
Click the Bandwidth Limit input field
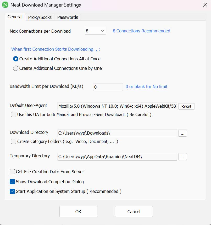[x=108, y=87]
